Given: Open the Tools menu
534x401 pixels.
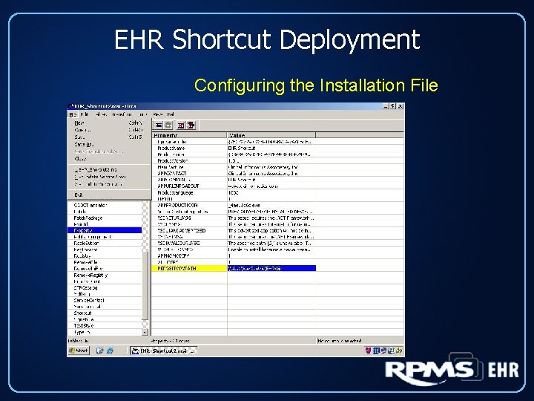Looking at the screenshot, I should click(143, 114).
